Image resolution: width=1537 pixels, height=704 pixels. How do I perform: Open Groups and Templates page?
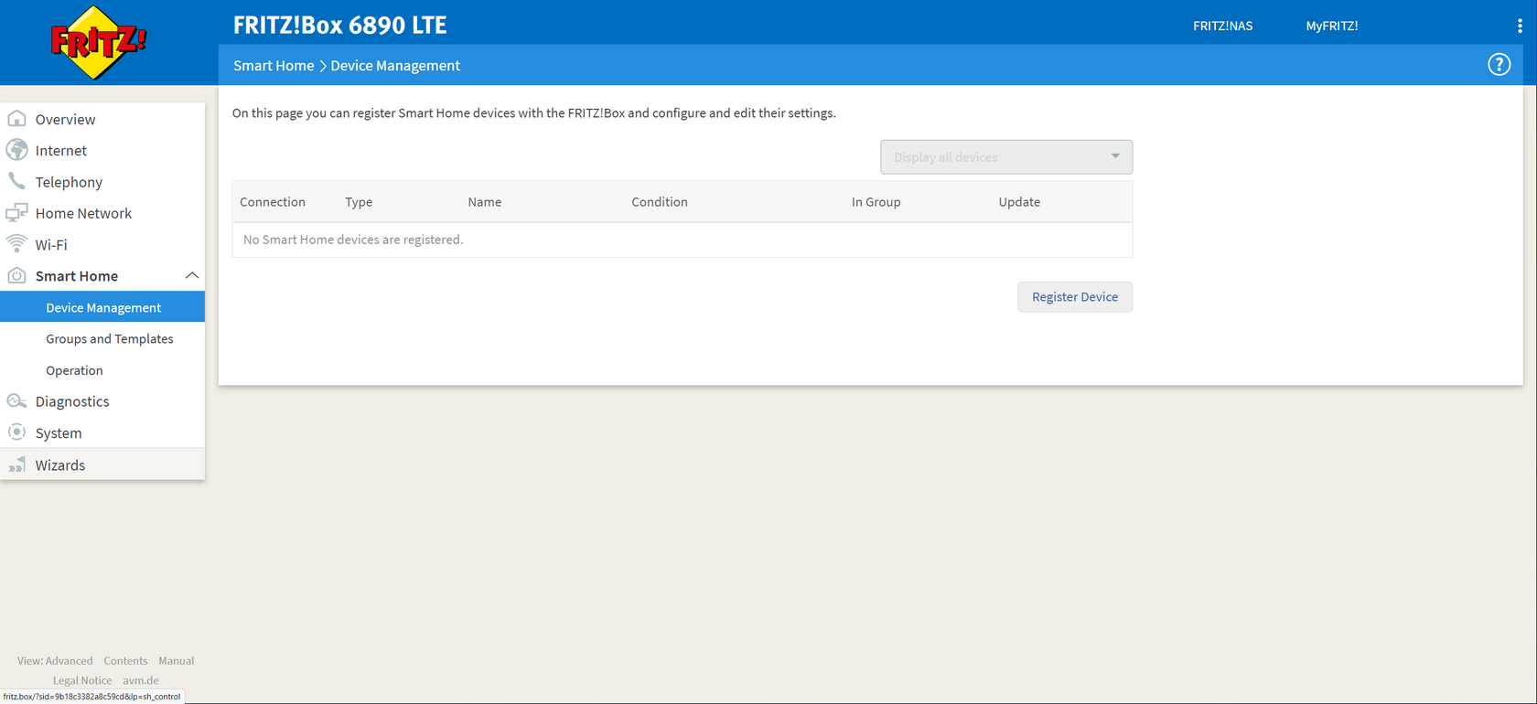[x=110, y=339]
